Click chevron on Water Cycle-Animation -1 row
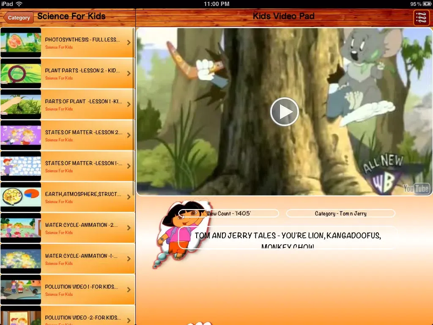This screenshot has height=325, width=433. coord(129,259)
